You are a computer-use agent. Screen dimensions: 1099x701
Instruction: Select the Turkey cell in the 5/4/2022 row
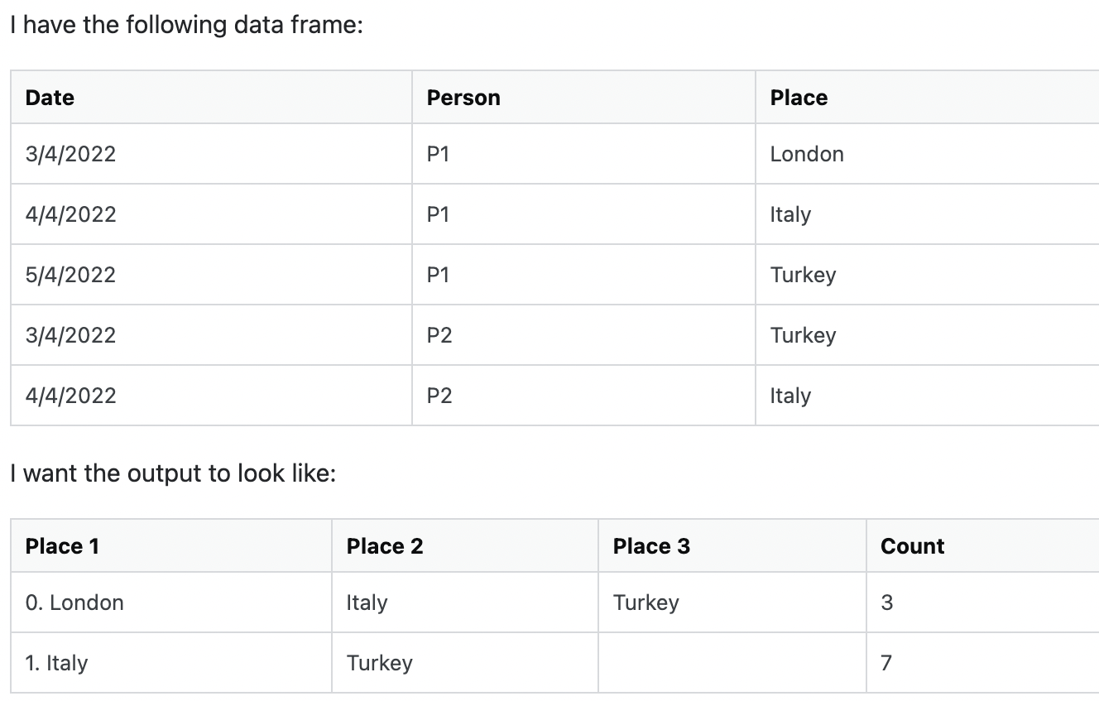click(x=803, y=275)
